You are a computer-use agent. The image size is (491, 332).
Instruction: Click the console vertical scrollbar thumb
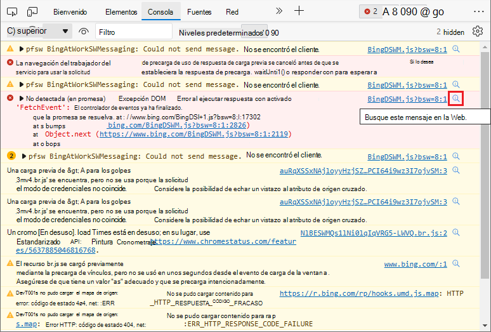tap(485, 165)
